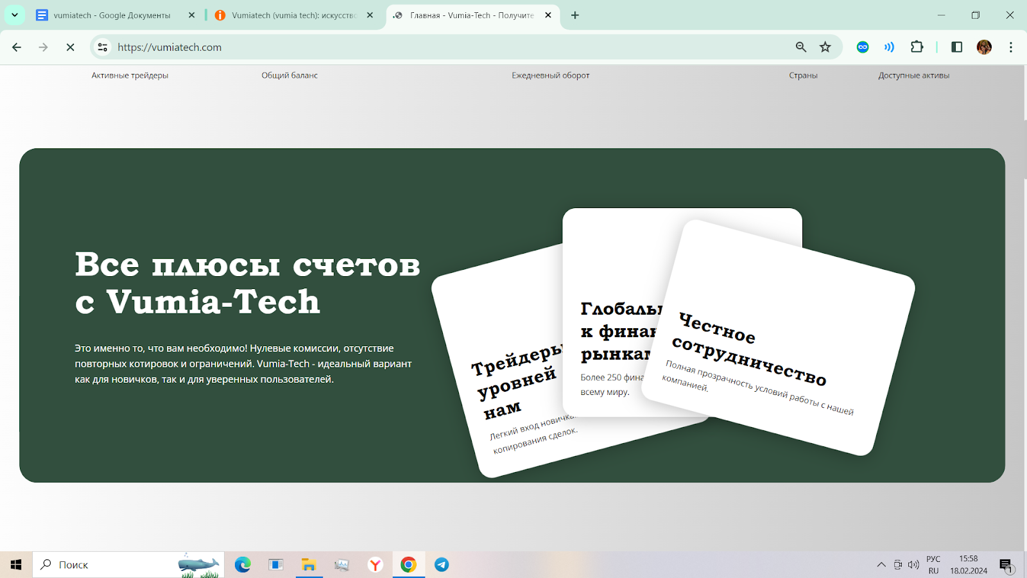Launch Yandex Browser from taskbar
The image size is (1027, 578).
pyautogui.click(x=375, y=565)
